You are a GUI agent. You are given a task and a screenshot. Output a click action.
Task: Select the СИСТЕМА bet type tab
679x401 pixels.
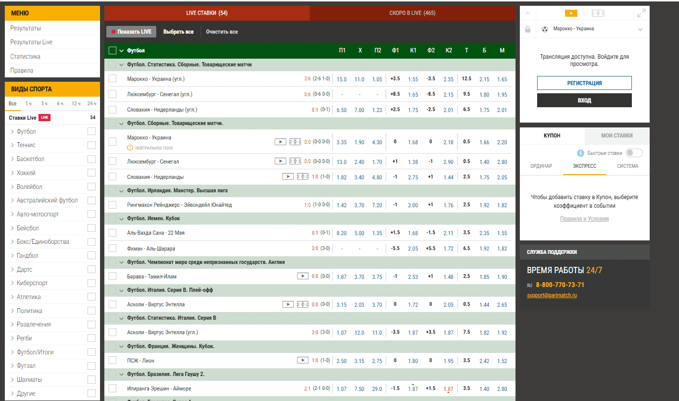pyautogui.click(x=628, y=166)
